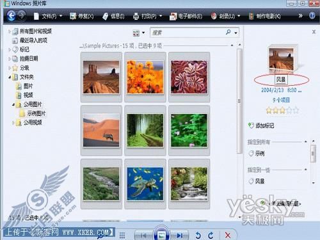
Task: Open the 信息 (Info) pane button
Action: click(x=113, y=16)
